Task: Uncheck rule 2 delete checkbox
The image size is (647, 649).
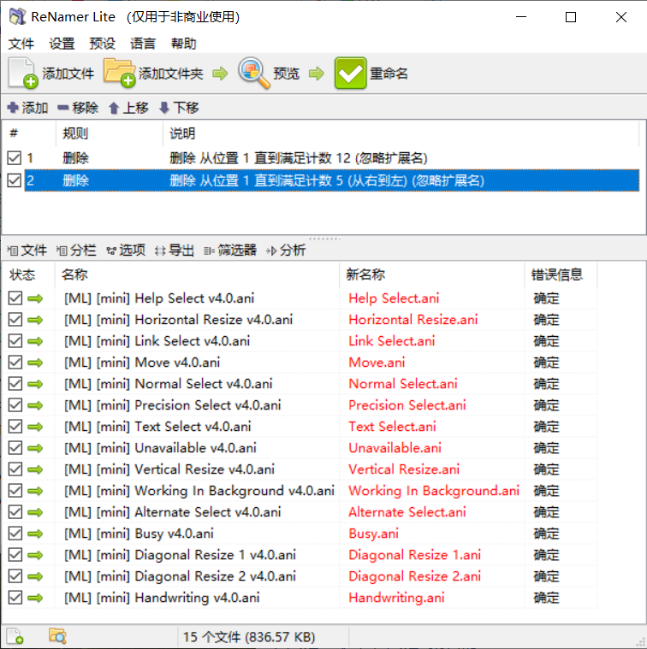Action: [x=14, y=180]
